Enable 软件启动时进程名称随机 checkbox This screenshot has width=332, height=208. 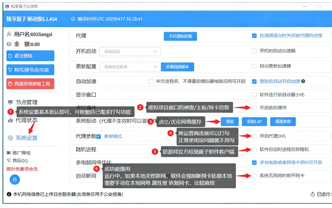pos(254,150)
